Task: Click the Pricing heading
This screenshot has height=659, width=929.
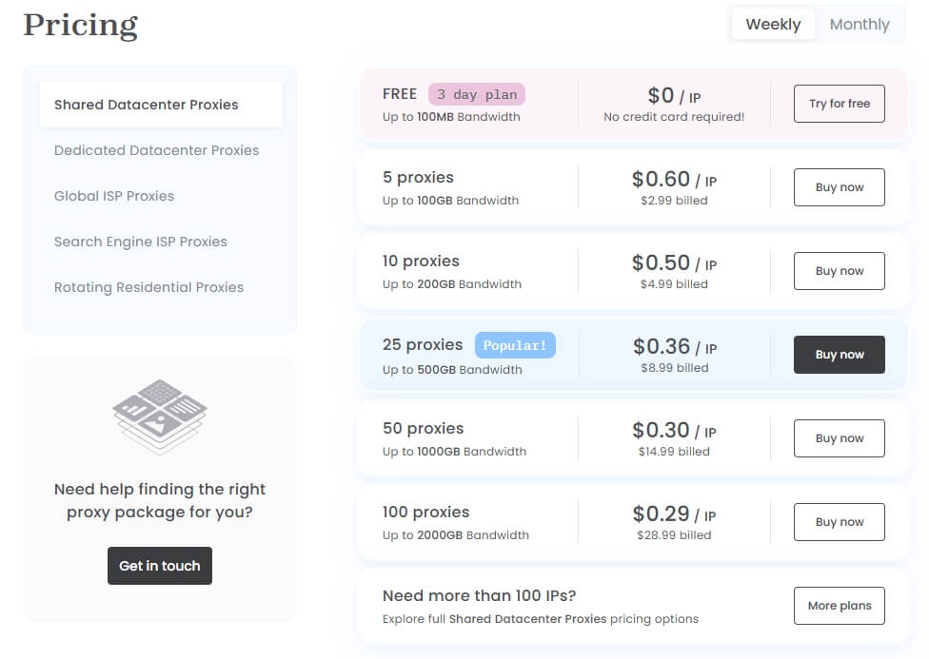Action: [x=81, y=25]
